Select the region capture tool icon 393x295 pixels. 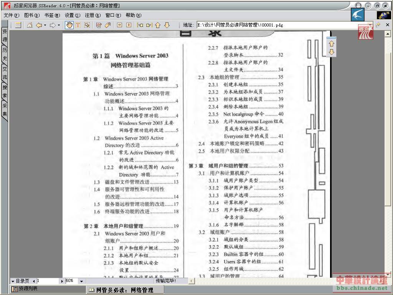tap(87, 25)
